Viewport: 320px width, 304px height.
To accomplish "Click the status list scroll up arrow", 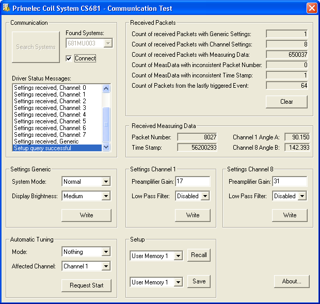I will pos(106,89).
